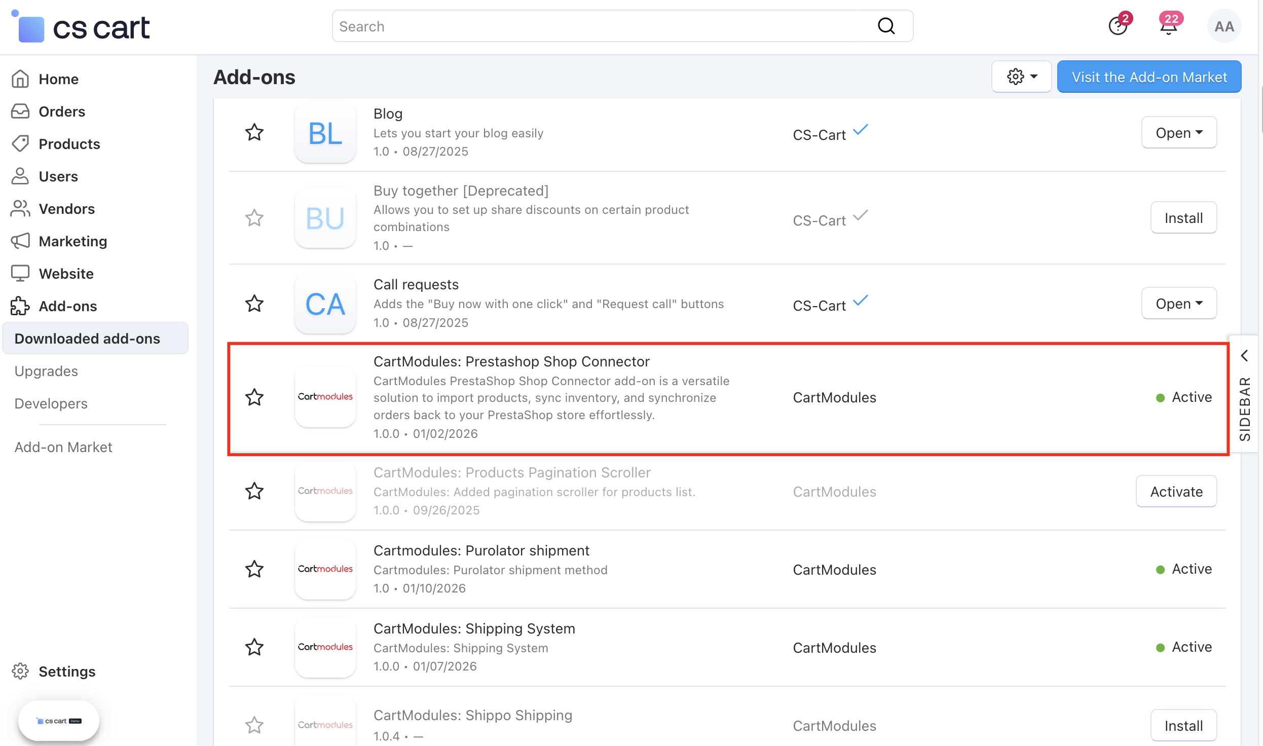Click the Shipping System Cartmodules logo
This screenshot has height=746, width=1263.
325,647
